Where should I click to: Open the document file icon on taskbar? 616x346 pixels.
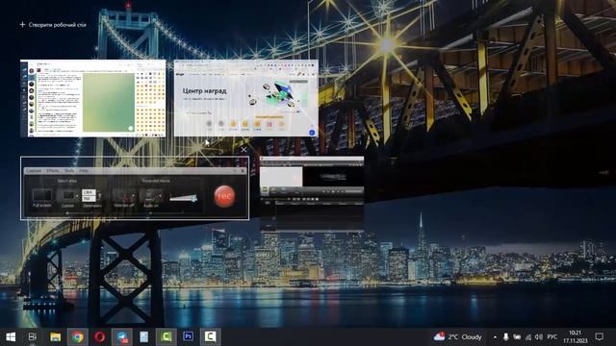(x=143, y=336)
